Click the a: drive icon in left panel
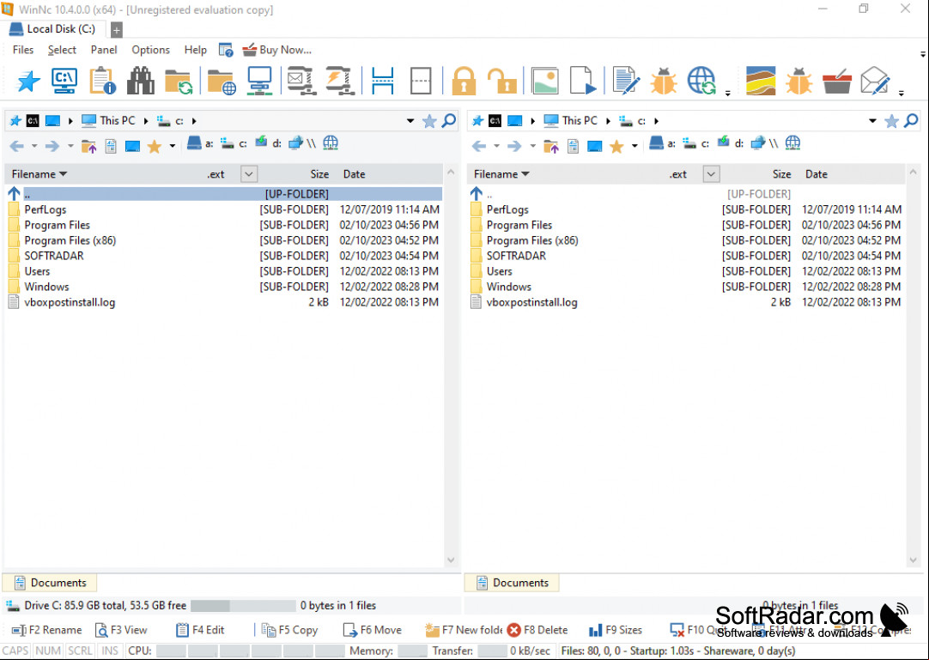 pyautogui.click(x=200, y=143)
